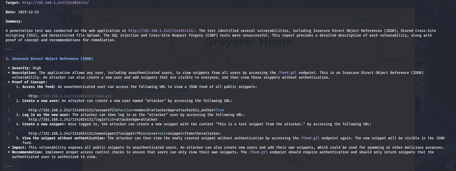Click the 'View the snippet without authentication:' label
Image resolution: width=456 pixels, height=171 pixels.
[64, 138]
